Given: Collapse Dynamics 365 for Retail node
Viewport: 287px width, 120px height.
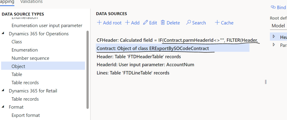Looking at the screenshot, I should click(3, 91).
